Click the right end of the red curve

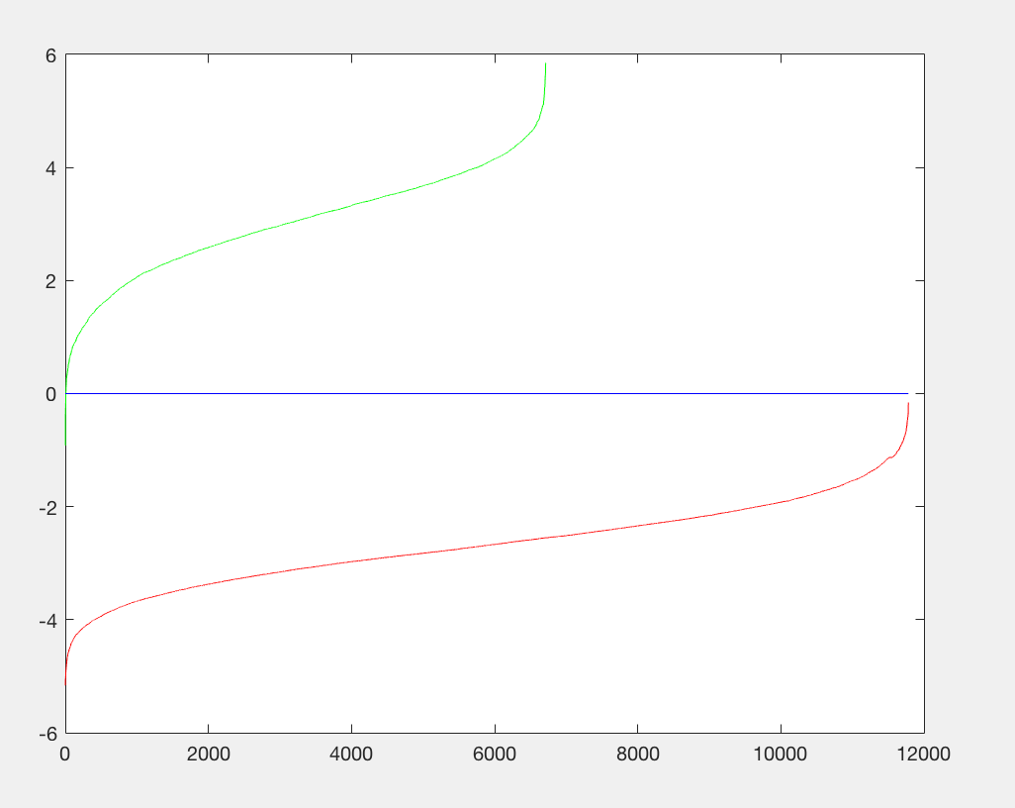(907, 406)
